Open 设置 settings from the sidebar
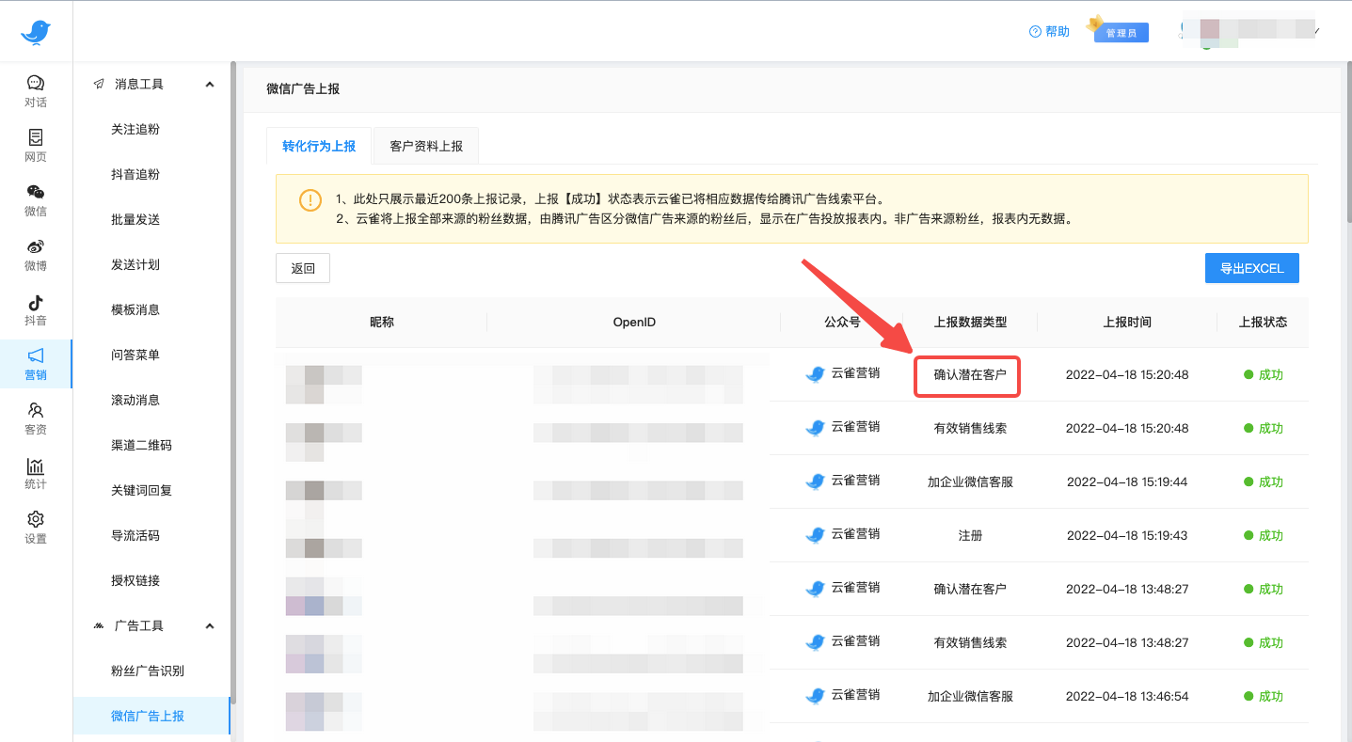Viewport: 1352px width, 742px height. 35,527
